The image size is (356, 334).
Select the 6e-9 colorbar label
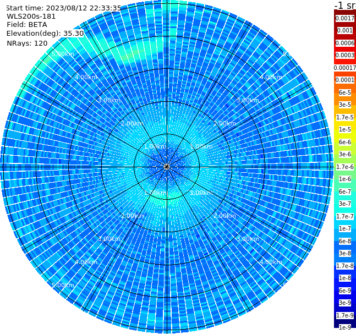(345, 291)
